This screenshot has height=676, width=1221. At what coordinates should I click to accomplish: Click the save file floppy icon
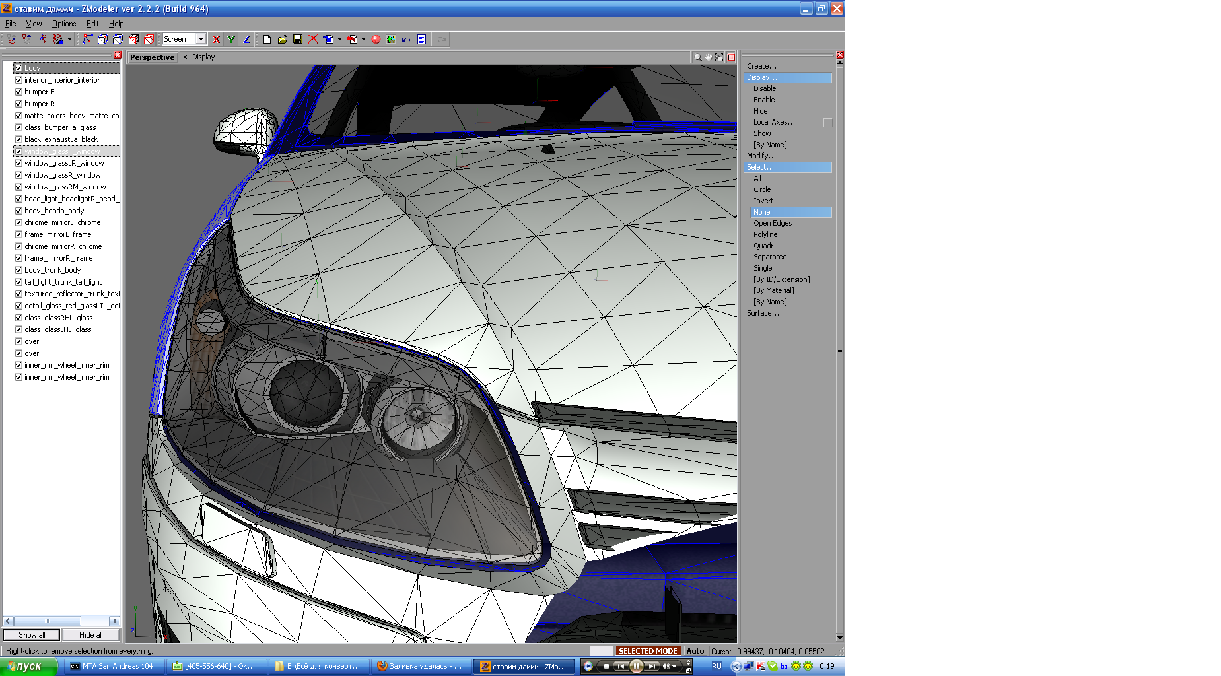298,40
